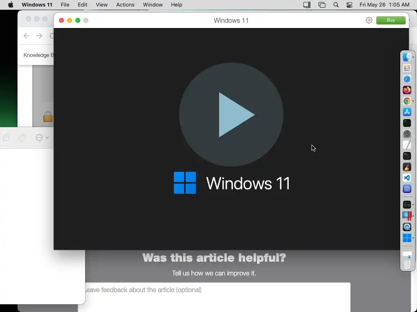This screenshot has height=312, width=417.
Task: Launch Google Chrome from the Dock
Action: [x=407, y=101]
